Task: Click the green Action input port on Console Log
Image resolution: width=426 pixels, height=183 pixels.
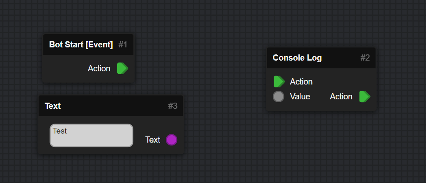Action: pos(279,82)
